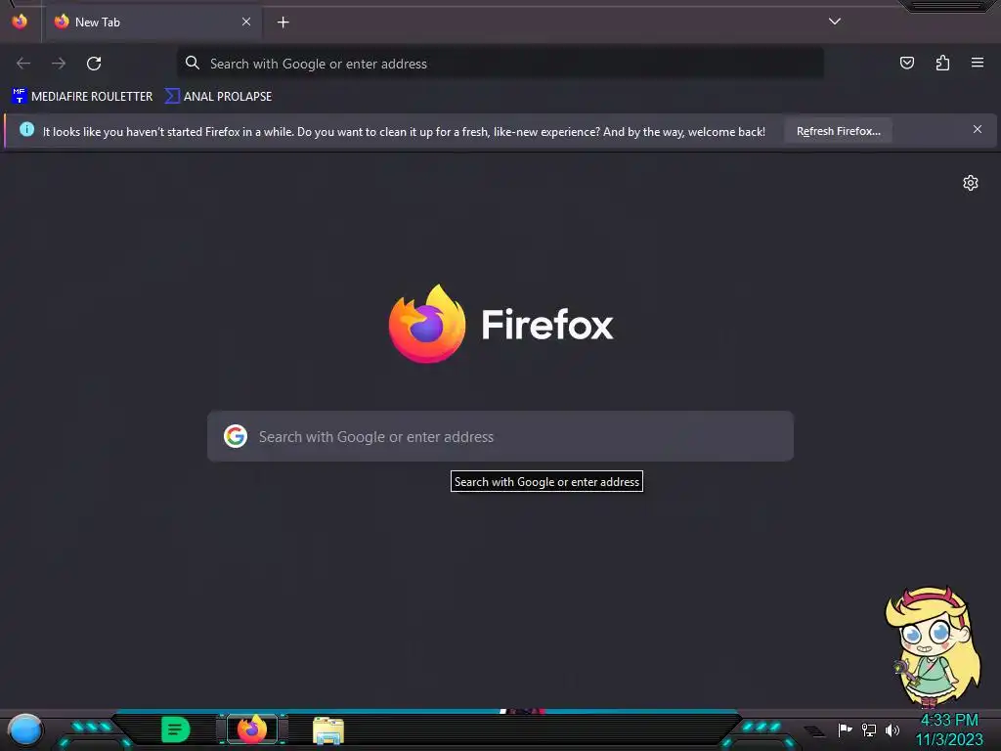
Task: Open the Firefox application hamburger menu
Action: coord(978,63)
